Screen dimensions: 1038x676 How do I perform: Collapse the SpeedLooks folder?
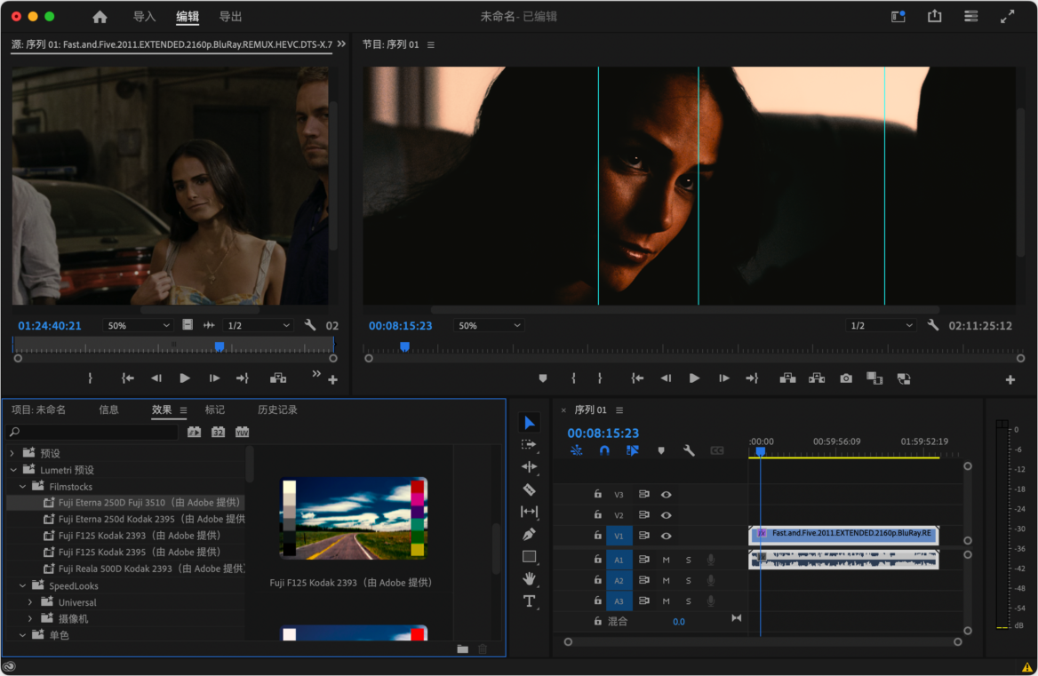coord(22,585)
